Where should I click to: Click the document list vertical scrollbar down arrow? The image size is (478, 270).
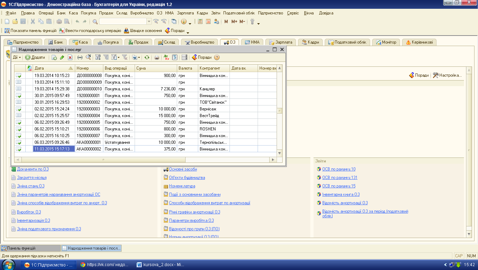click(x=280, y=153)
